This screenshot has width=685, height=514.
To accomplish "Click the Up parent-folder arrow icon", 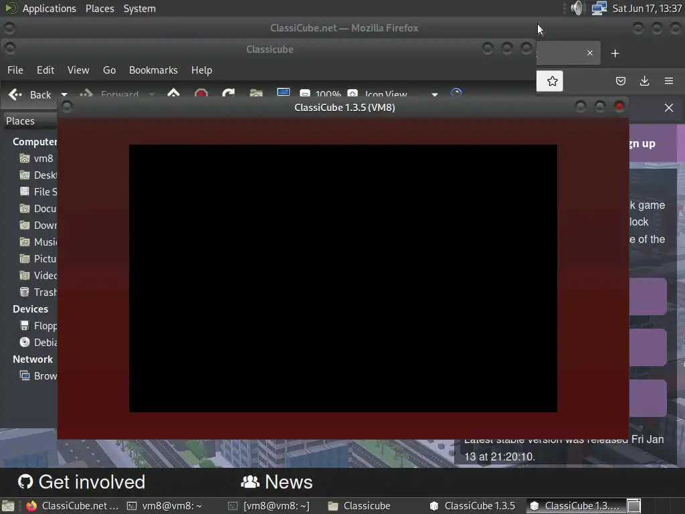I will pos(173,93).
